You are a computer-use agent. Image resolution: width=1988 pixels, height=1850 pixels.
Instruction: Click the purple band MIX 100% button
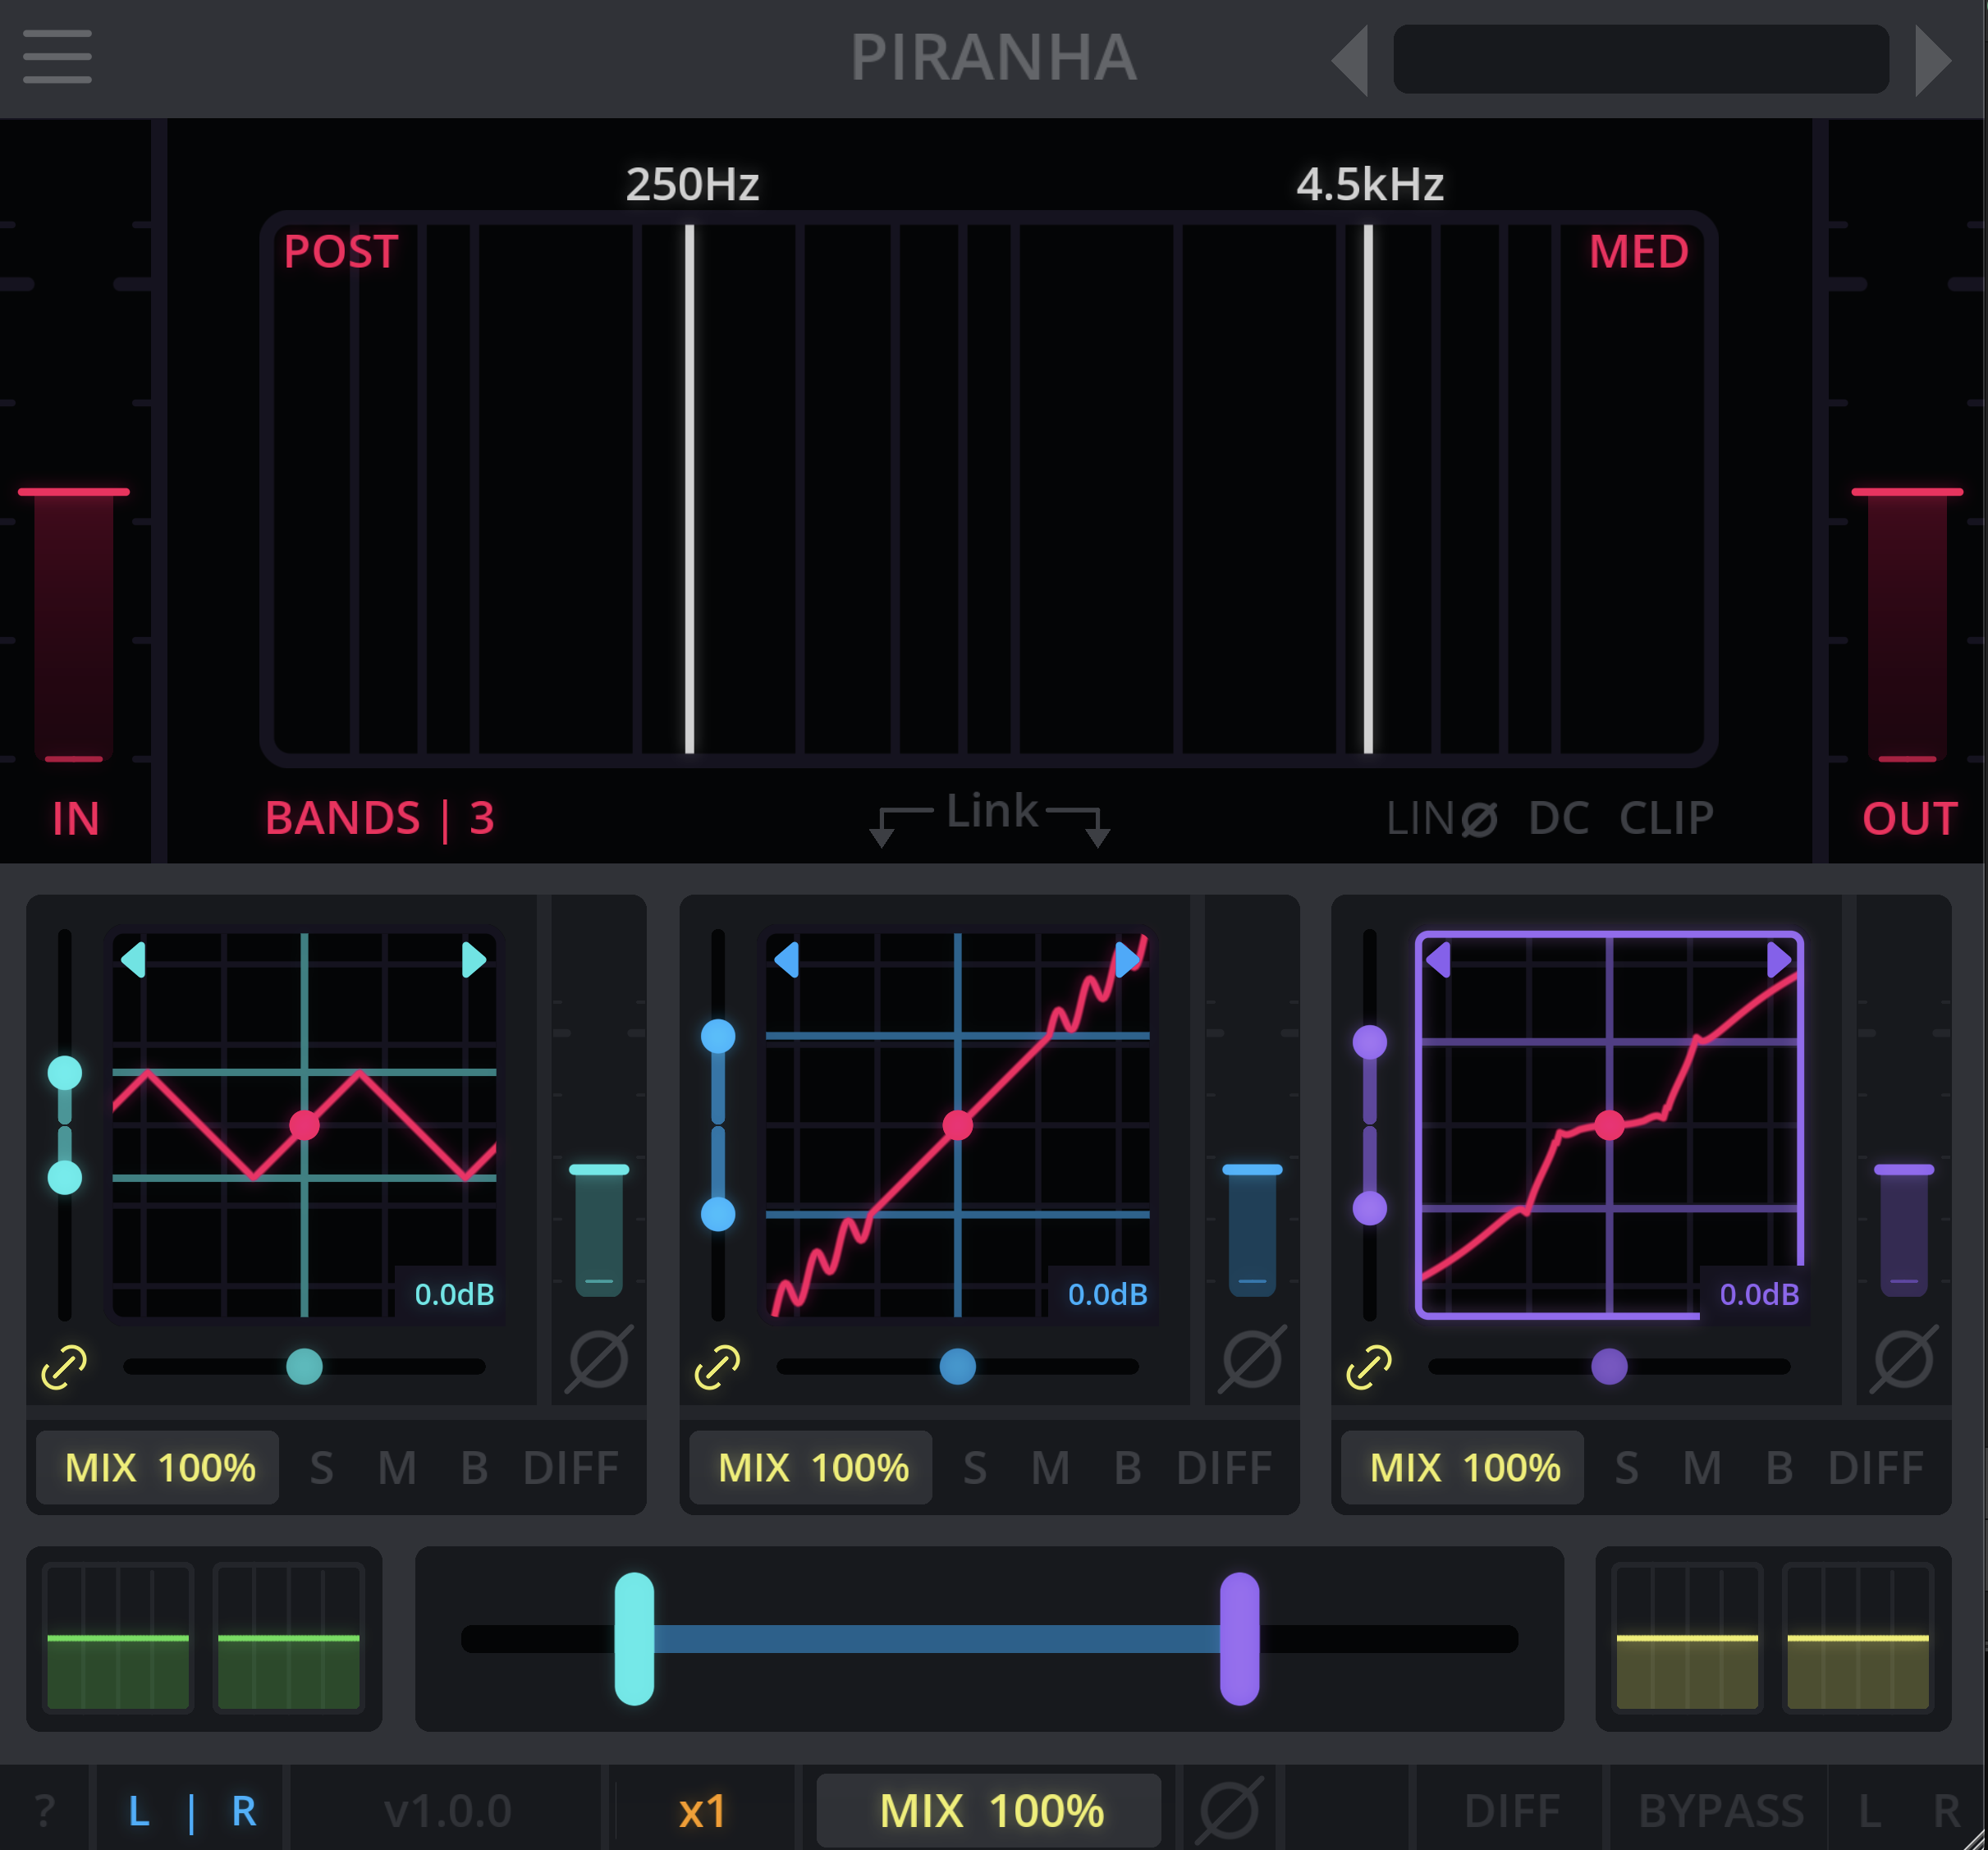pyautogui.click(x=1463, y=1468)
